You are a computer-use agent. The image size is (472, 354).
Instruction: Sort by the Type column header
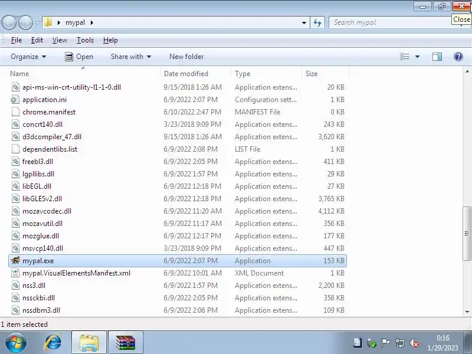click(267, 73)
